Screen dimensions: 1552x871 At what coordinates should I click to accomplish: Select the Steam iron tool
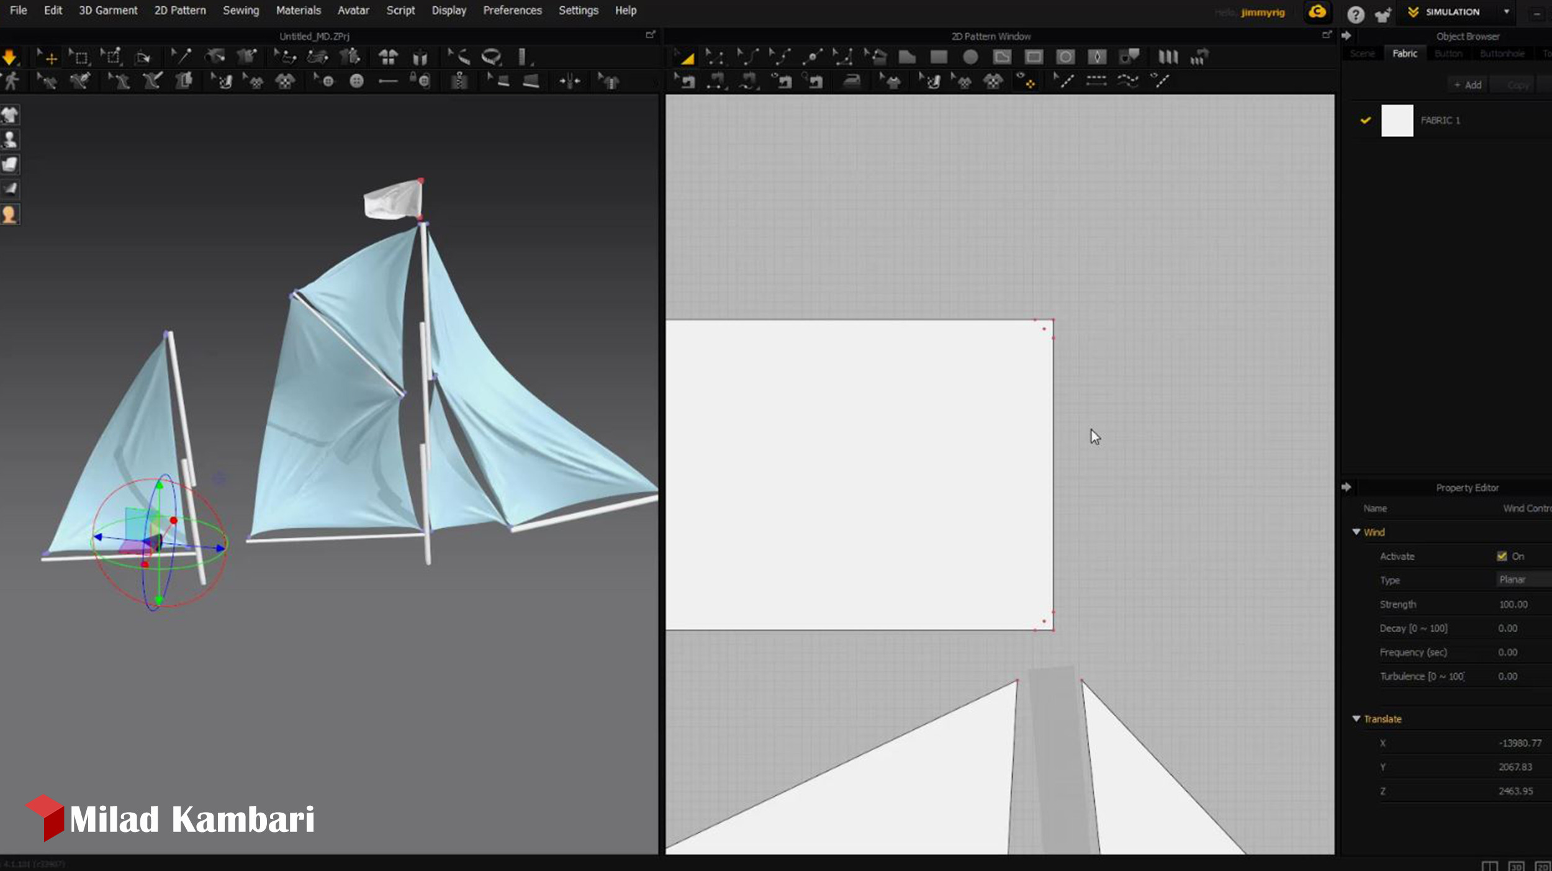tap(852, 81)
